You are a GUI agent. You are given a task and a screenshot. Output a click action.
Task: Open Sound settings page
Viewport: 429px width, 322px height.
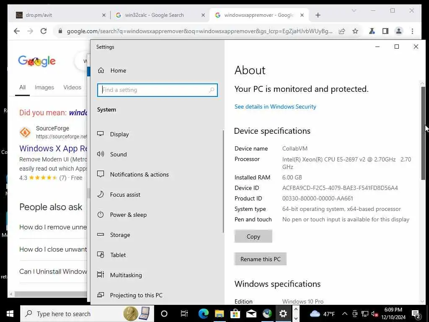(x=119, y=154)
